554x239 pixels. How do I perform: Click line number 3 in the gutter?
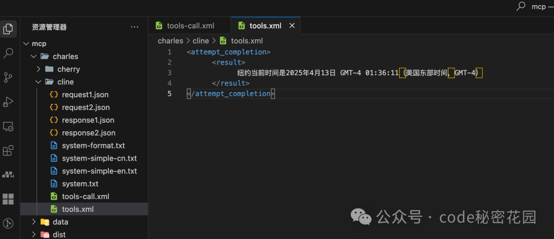coord(169,73)
